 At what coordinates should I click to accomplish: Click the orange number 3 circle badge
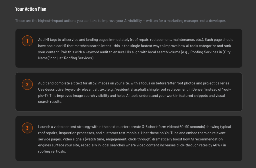pyautogui.click(x=27, y=128)
